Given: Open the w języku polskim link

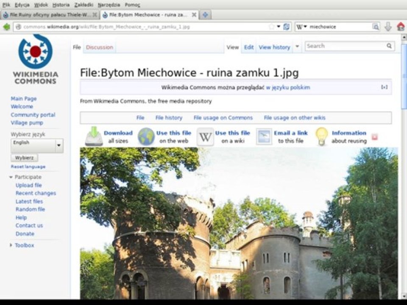Looking at the screenshot, I should point(288,87).
